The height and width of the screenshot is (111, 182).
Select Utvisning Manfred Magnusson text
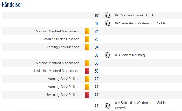pyautogui.click(x=56, y=71)
